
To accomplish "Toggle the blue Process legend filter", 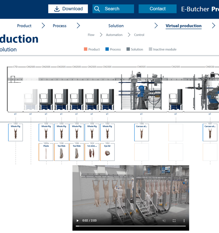I will pos(113,49).
